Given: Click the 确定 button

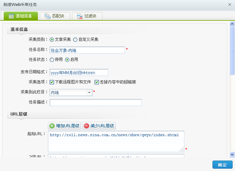Looking at the screenshot, I should (222, 165).
